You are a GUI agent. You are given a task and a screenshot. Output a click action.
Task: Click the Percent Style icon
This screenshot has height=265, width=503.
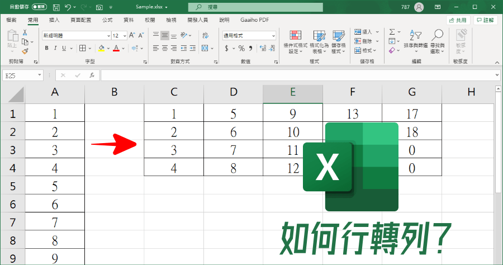click(x=241, y=49)
